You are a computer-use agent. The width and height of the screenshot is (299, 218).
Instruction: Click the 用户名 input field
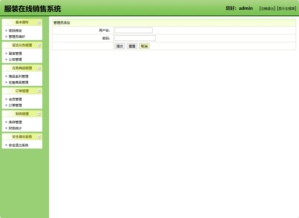[x=133, y=30]
